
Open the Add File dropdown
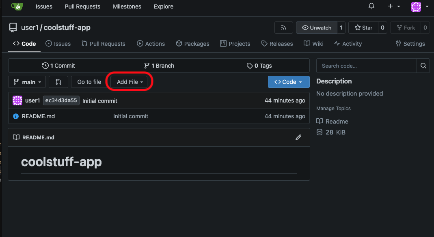pos(129,82)
